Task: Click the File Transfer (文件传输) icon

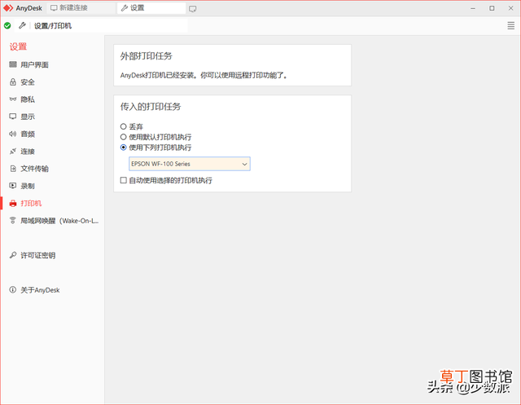Action: click(x=13, y=169)
